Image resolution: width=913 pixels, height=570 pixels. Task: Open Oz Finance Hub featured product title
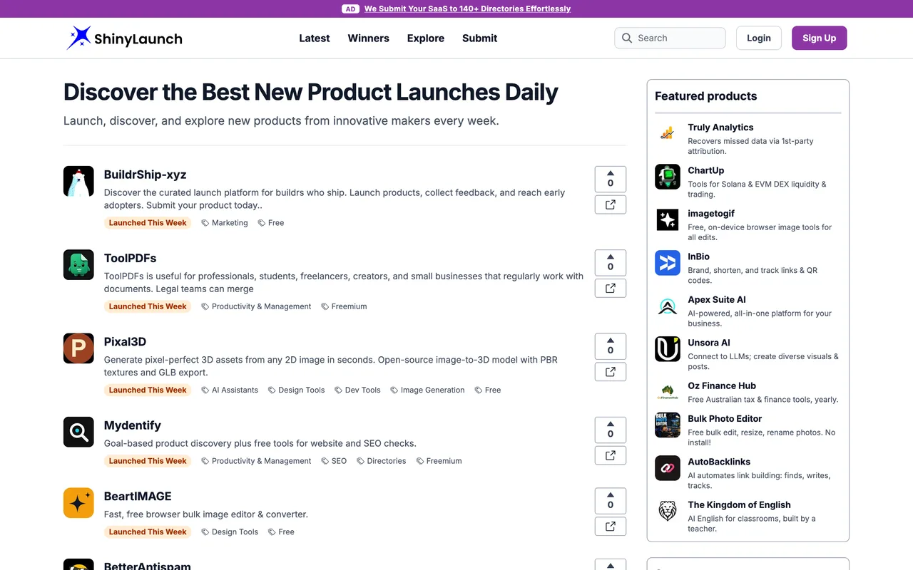click(722, 386)
